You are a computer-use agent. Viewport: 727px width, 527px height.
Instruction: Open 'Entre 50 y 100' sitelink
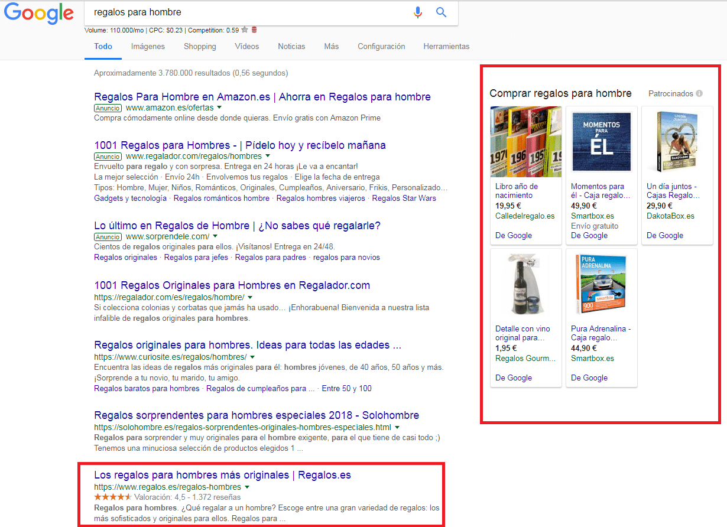pyautogui.click(x=347, y=389)
